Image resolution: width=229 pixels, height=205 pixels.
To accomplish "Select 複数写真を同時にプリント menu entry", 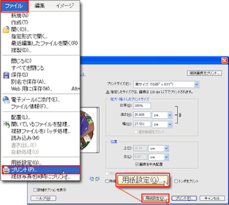I will [41, 177].
